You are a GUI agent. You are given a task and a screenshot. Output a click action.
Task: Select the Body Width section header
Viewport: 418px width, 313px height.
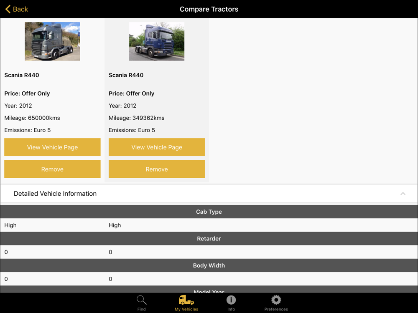coord(209,265)
